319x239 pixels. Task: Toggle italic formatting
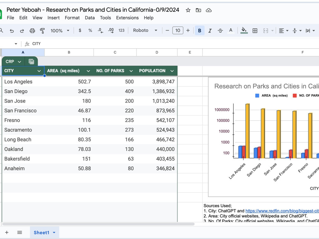tap(210, 31)
